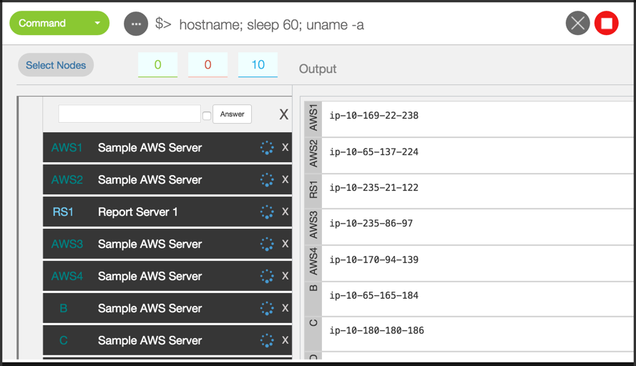Remove AWS2 node with its X
This screenshot has width=636, height=366.
(x=285, y=179)
